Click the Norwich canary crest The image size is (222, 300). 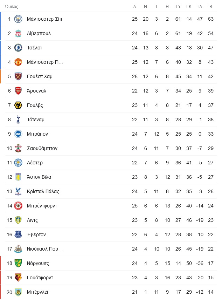point(18,263)
